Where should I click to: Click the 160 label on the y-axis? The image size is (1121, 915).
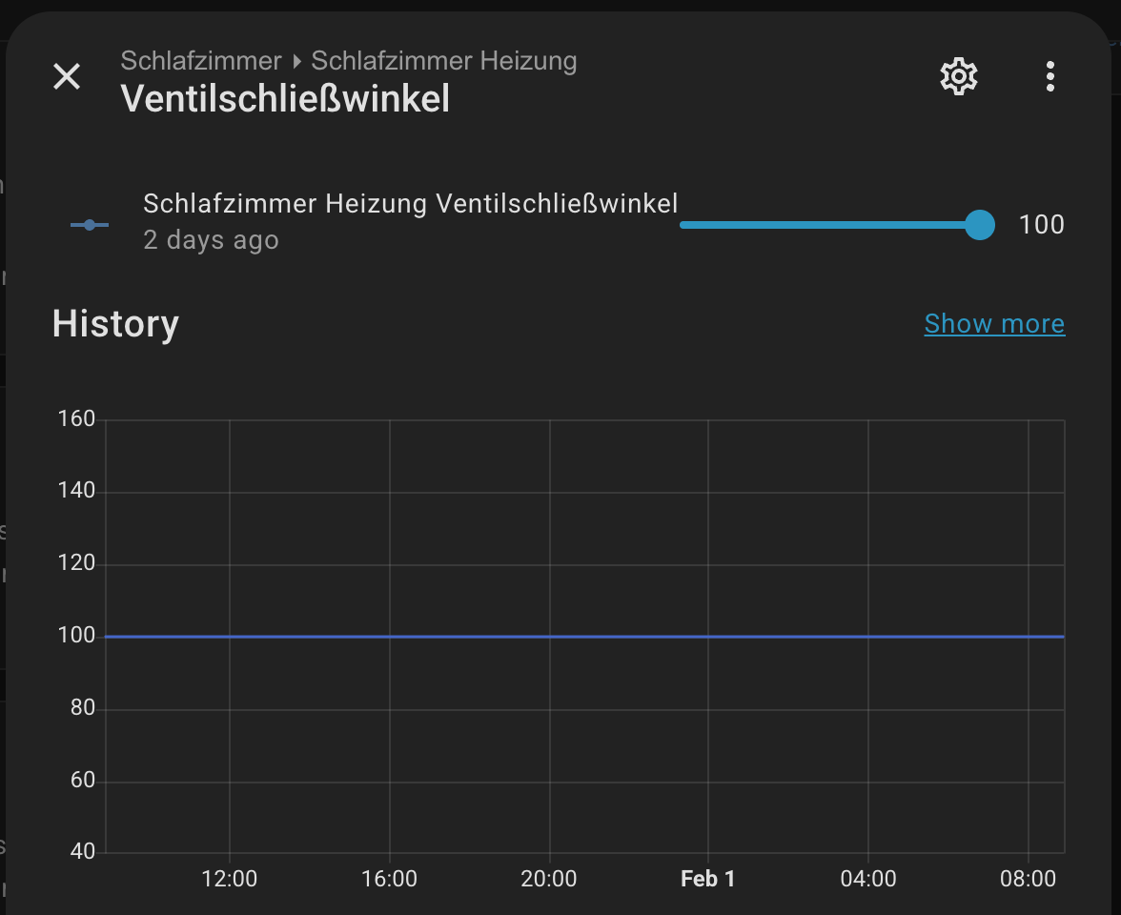[x=76, y=419]
